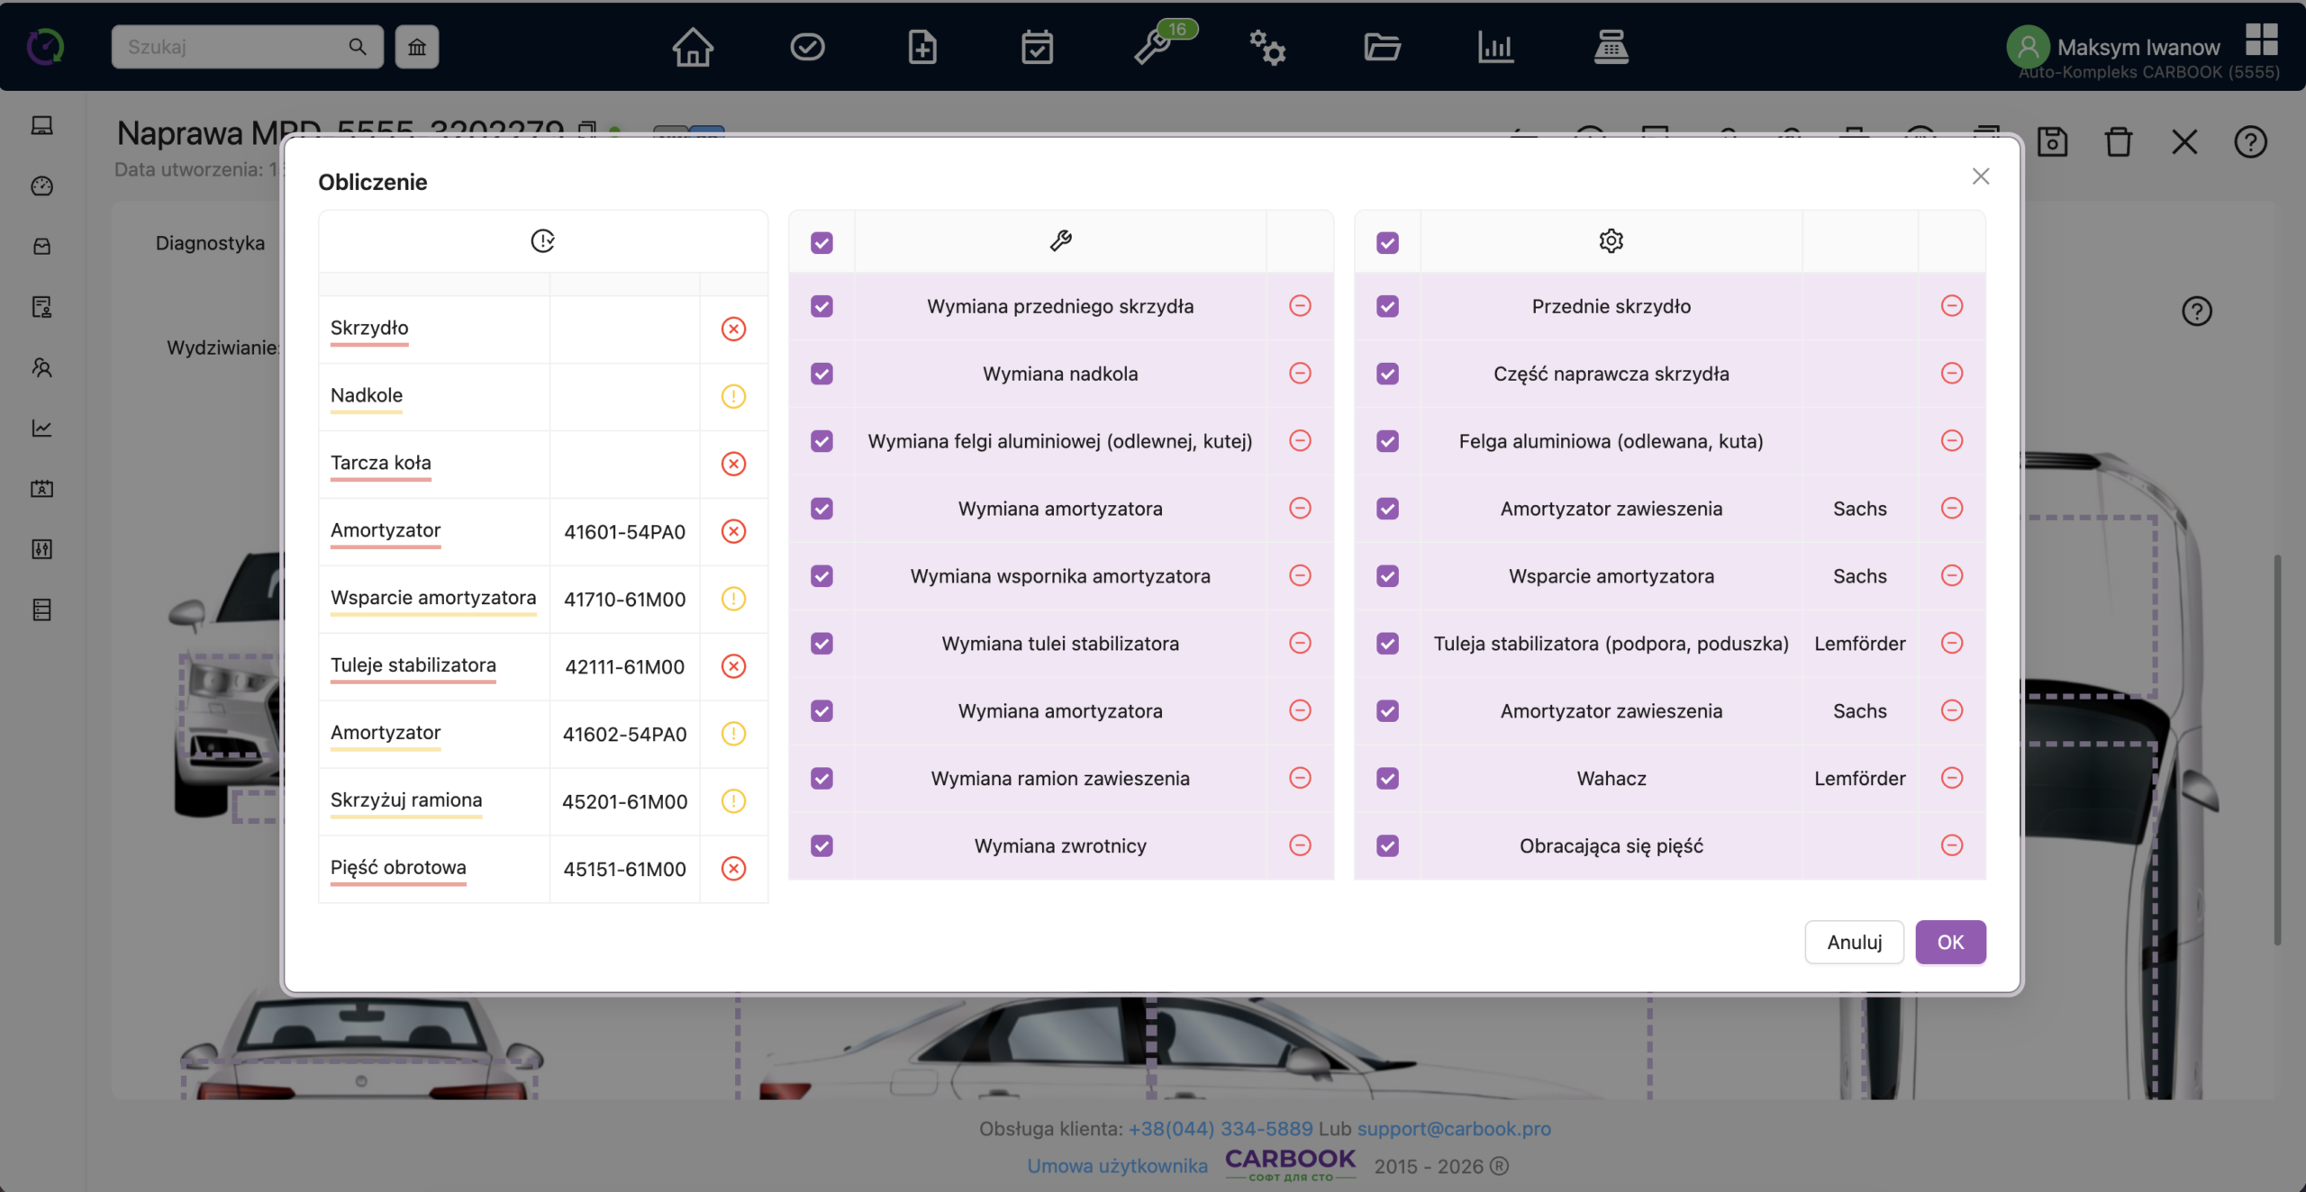
Task: Open the home icon in top navigation
Action: pos(693,47)
